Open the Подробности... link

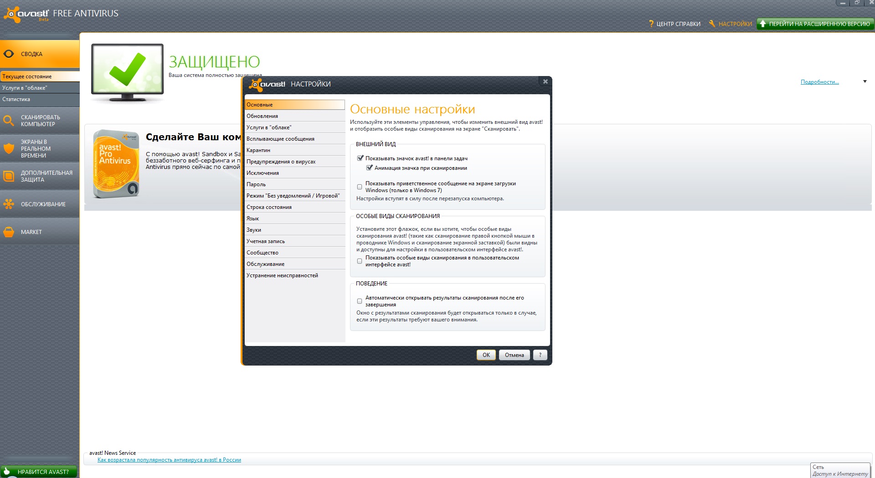(819, 82)
